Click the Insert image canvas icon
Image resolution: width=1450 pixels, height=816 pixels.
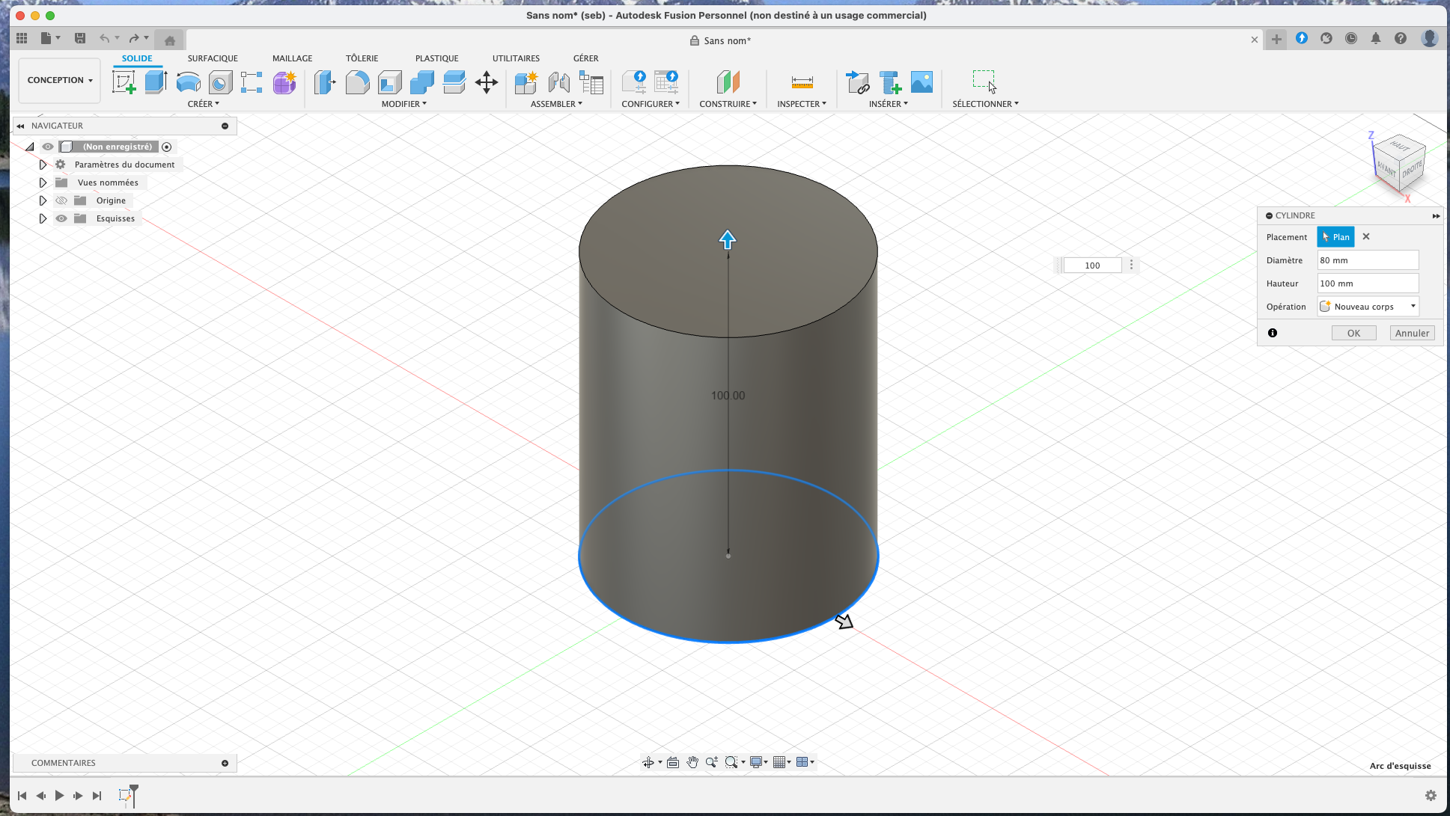[x=922, y=82]
